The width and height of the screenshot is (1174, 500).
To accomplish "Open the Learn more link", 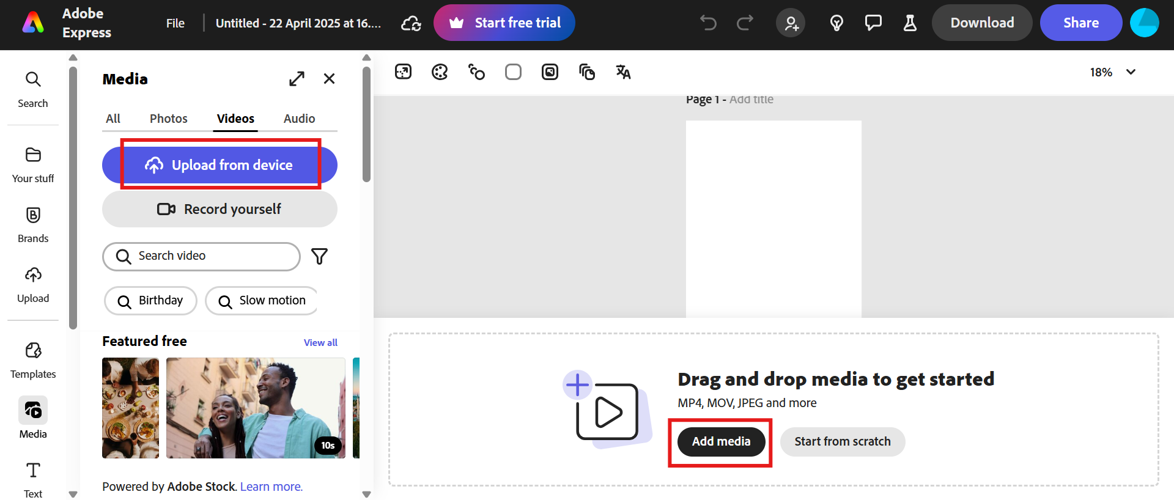I will tap(271, 487).
